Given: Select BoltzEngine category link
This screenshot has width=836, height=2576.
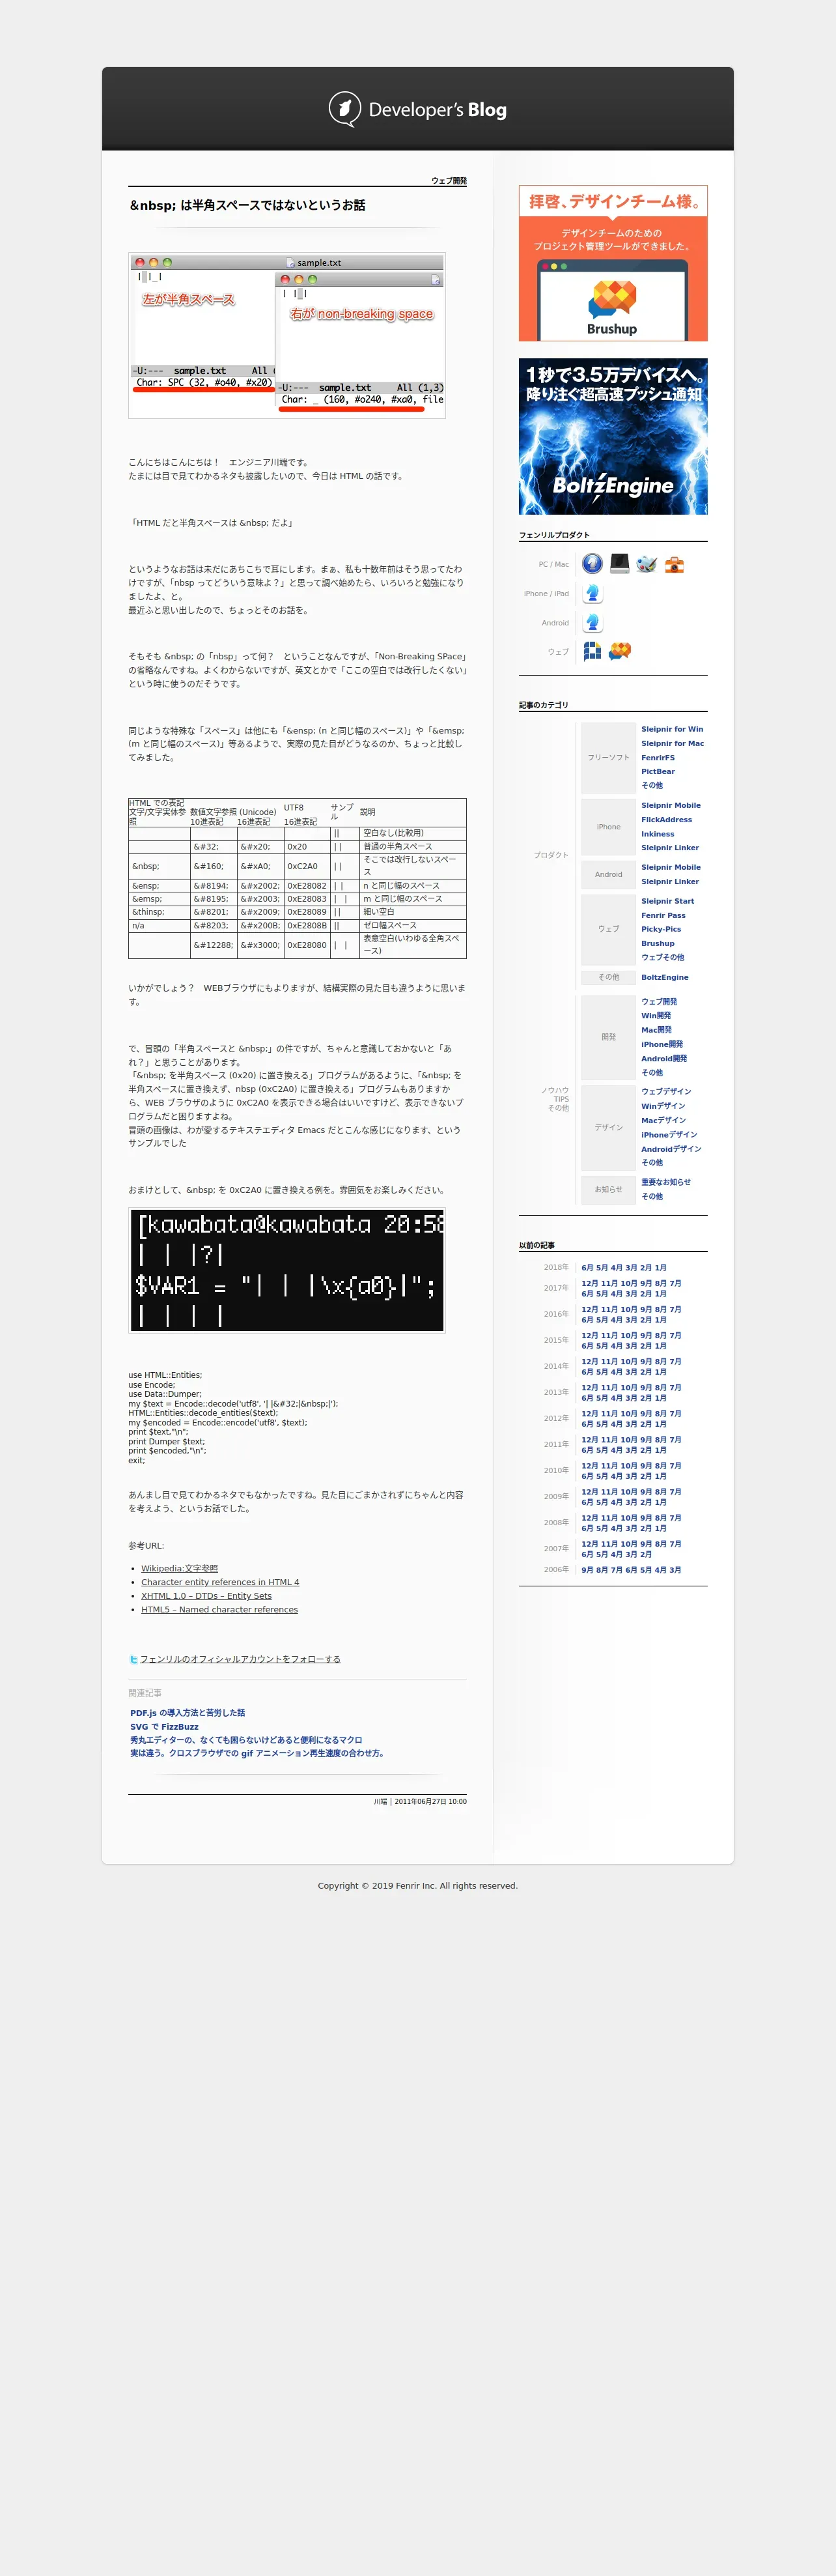Looking at the screenshot, I should 664,977.
